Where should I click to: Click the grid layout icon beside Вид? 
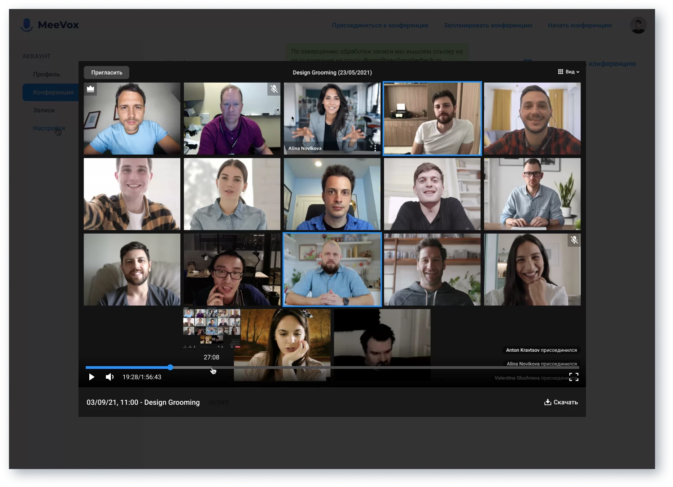click(560, 72)
